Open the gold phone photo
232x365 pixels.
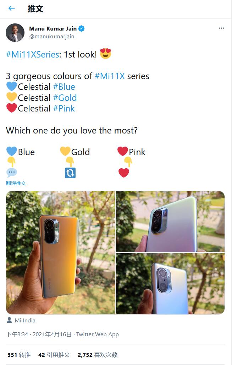click(x=60, y=252)
